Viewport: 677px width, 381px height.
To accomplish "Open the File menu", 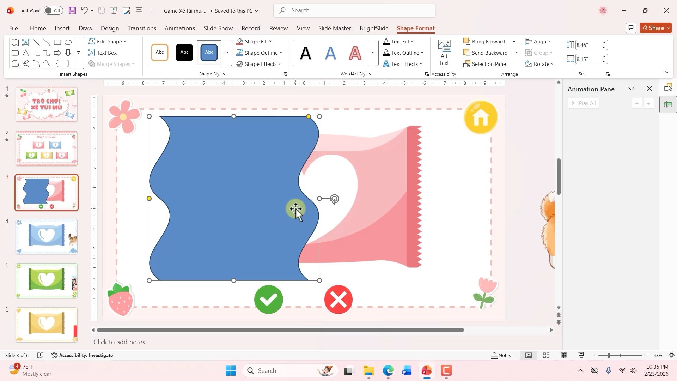I will click(x=13, y=28).
